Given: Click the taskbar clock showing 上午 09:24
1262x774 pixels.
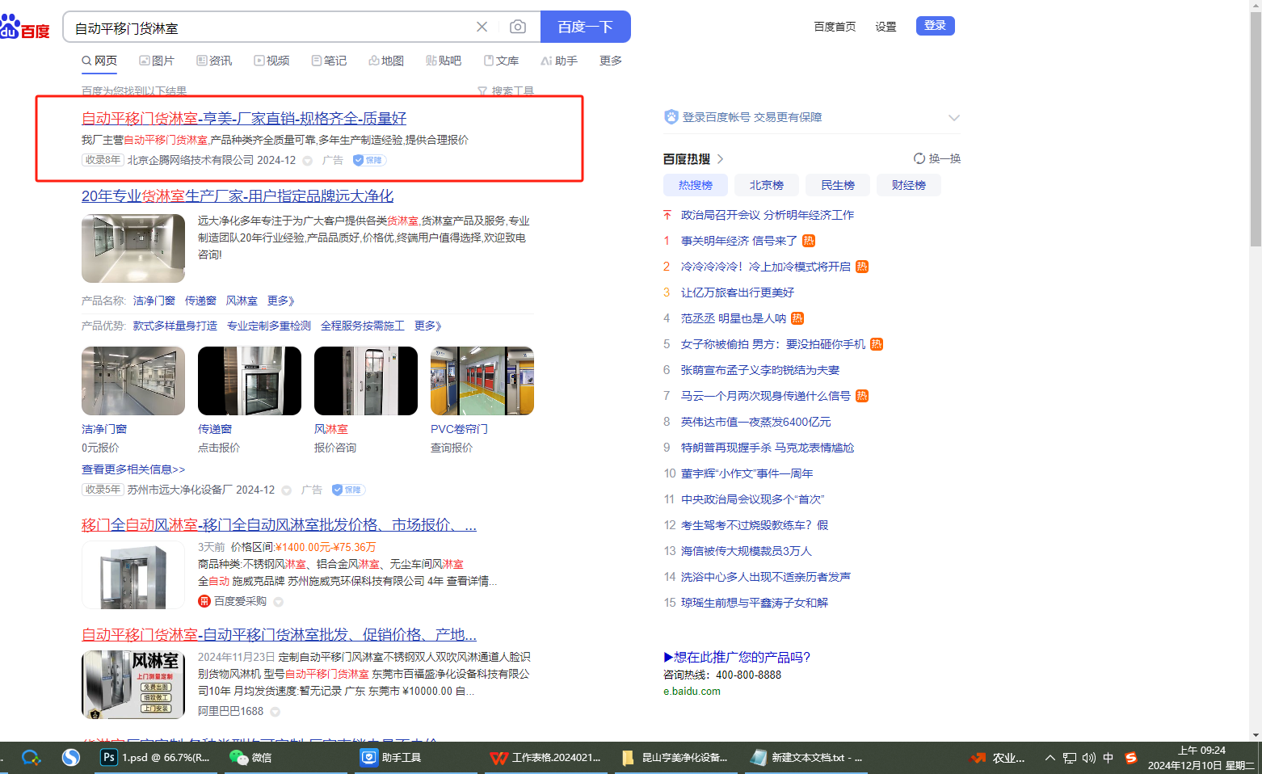Looking at the screenshot, I should 1201,758.
